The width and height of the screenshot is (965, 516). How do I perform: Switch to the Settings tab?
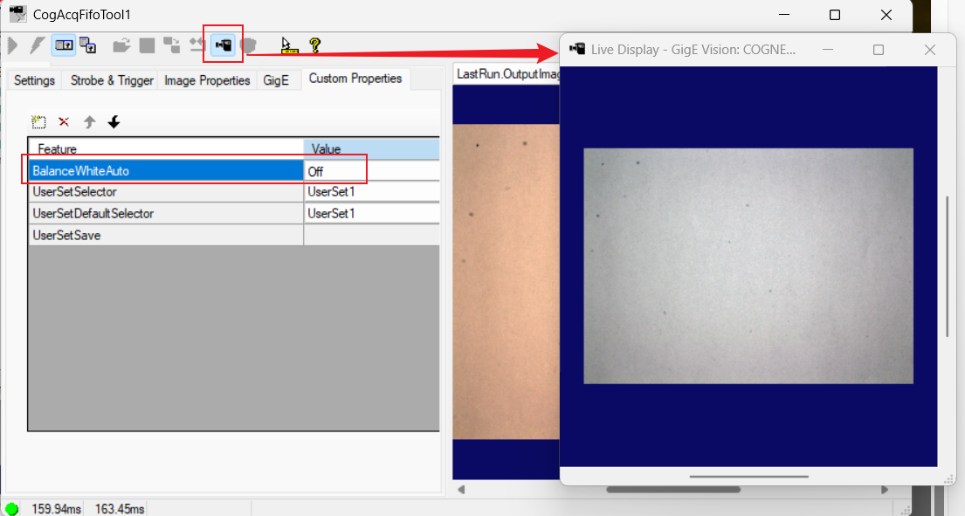click(x=34, y=80)
